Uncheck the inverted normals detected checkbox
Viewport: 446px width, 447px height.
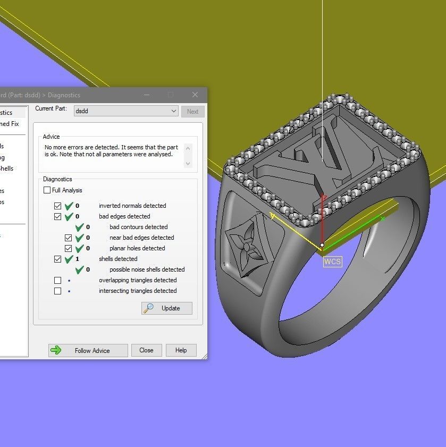[57, 206]
